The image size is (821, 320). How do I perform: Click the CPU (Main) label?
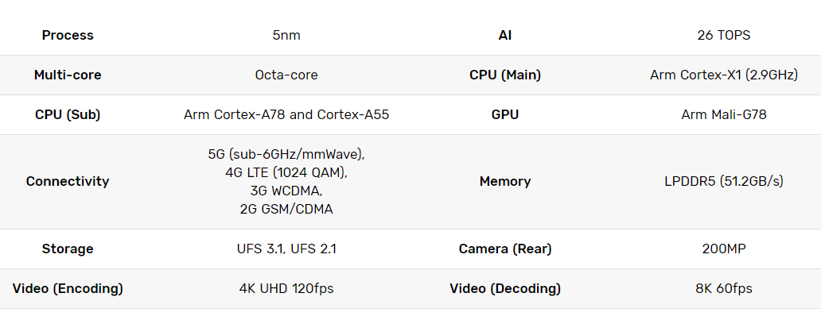click(504, 75)
